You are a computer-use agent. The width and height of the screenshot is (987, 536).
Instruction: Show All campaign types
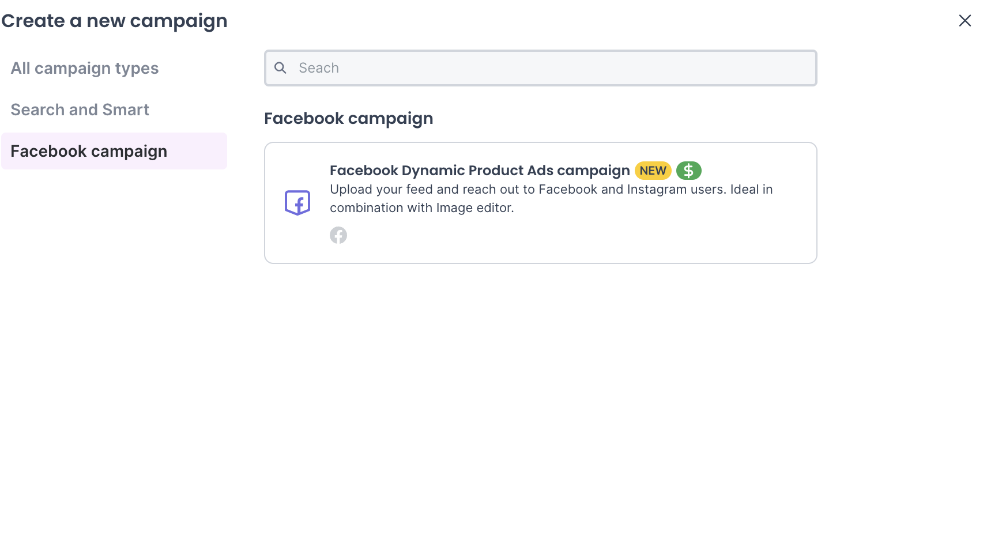click(84, 68)
